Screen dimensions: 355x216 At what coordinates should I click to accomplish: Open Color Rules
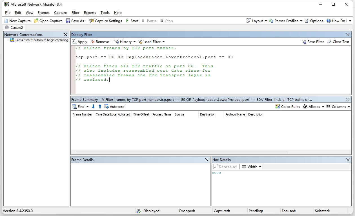288,106
